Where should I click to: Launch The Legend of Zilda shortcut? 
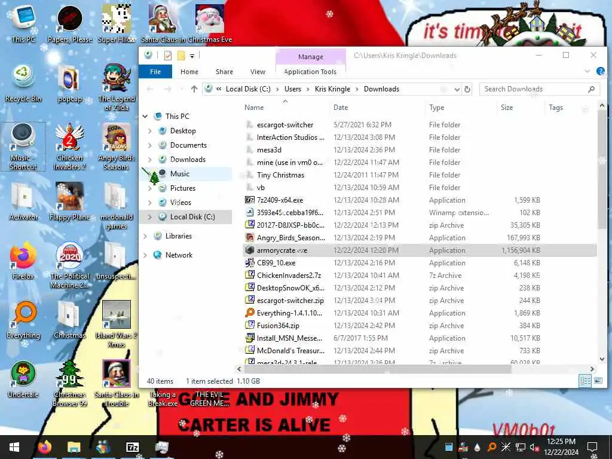tap(117, 87)
